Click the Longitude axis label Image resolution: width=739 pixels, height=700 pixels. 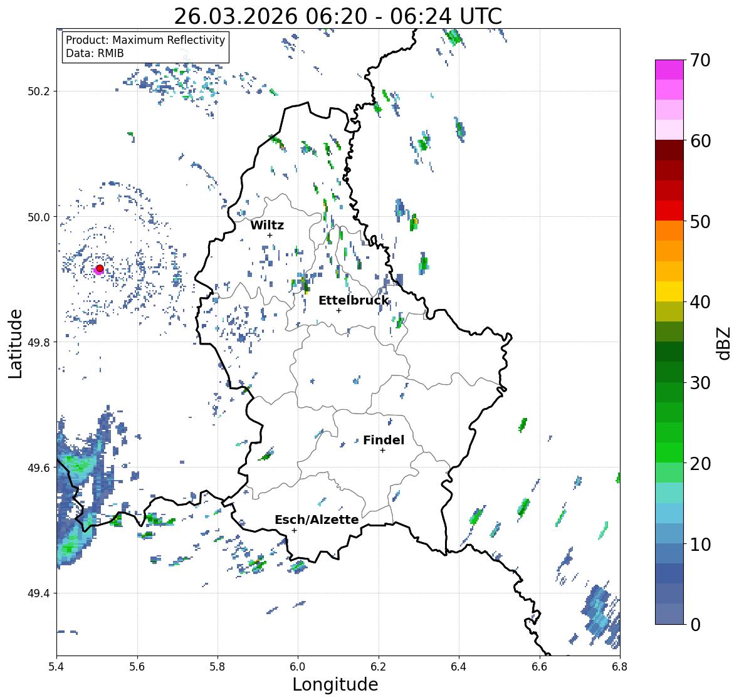tap(335, 684)
